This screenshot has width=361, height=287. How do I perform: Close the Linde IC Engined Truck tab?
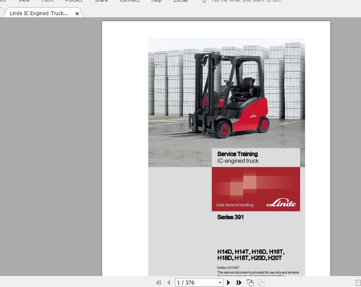pos(77,13)
